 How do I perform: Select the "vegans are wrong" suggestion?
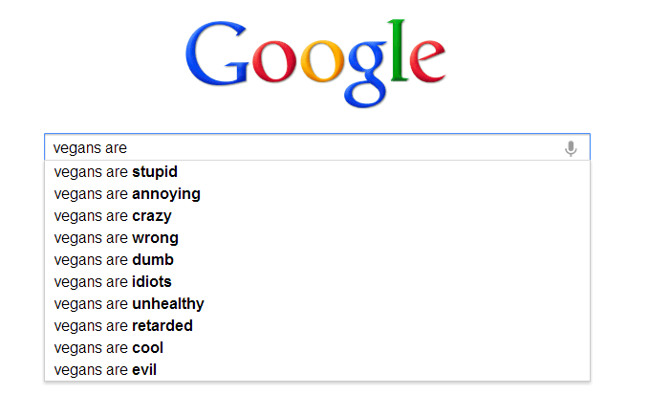pos(317,237)
